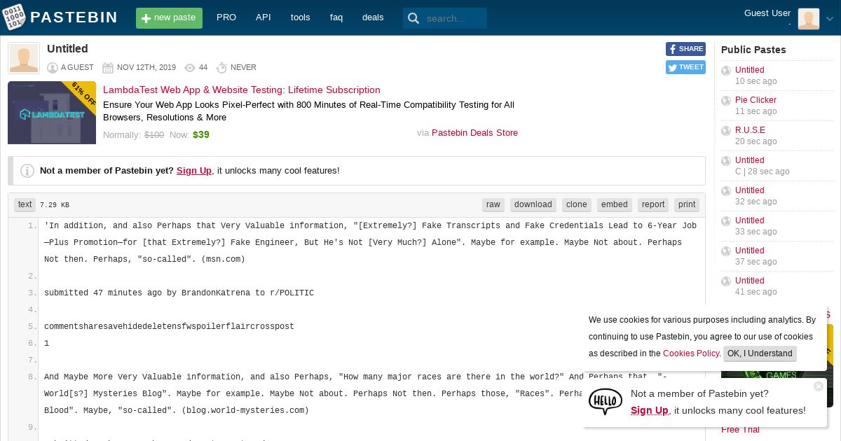The image size is (841, 441).
Task: Click globe icon beside Untitled 33 sec ago
Action: pyautogui.click(x=726, y=221)
